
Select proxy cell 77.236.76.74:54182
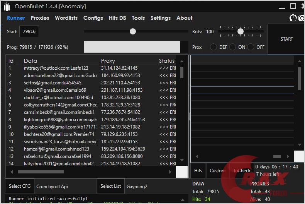(x=120, y=112)
